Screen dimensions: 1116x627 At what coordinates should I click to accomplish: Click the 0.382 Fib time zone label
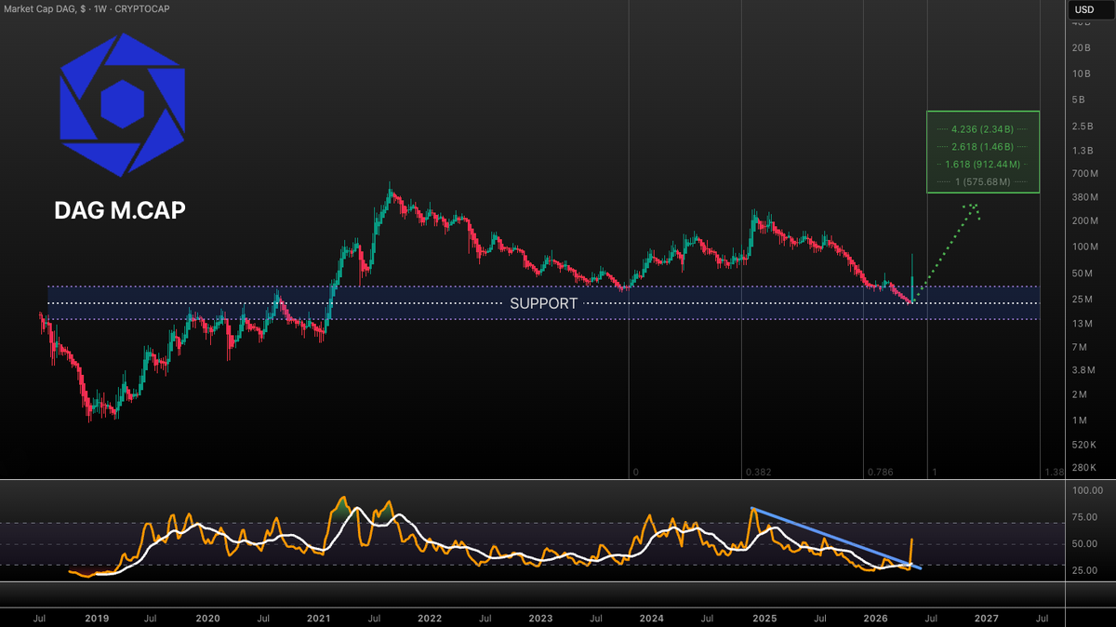[758, 473]
